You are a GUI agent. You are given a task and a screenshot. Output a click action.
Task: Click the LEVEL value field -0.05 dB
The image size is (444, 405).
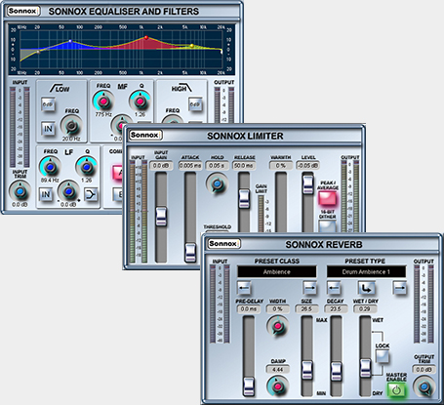(x=307, y=166)
